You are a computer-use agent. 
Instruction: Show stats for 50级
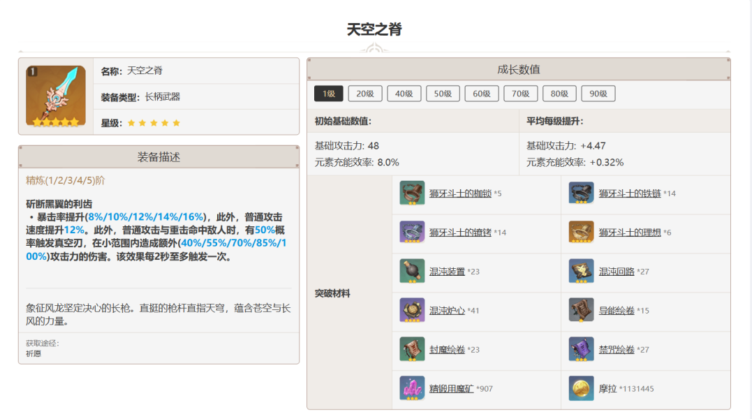[x=443, y=94]
